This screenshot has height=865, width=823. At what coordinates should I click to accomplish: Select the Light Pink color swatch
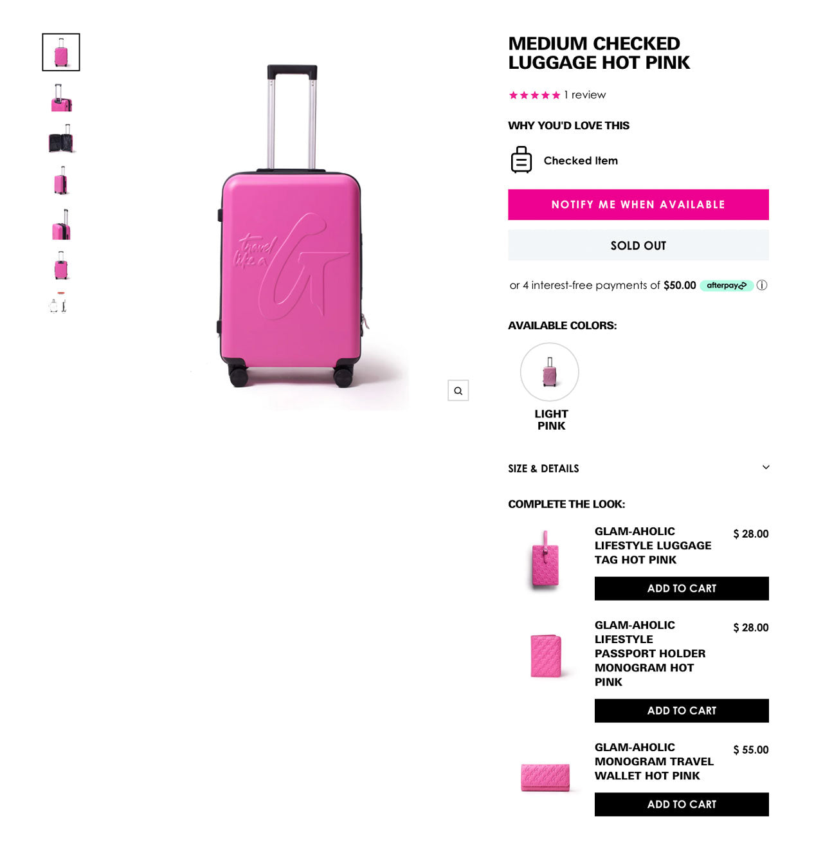point(550,372)
